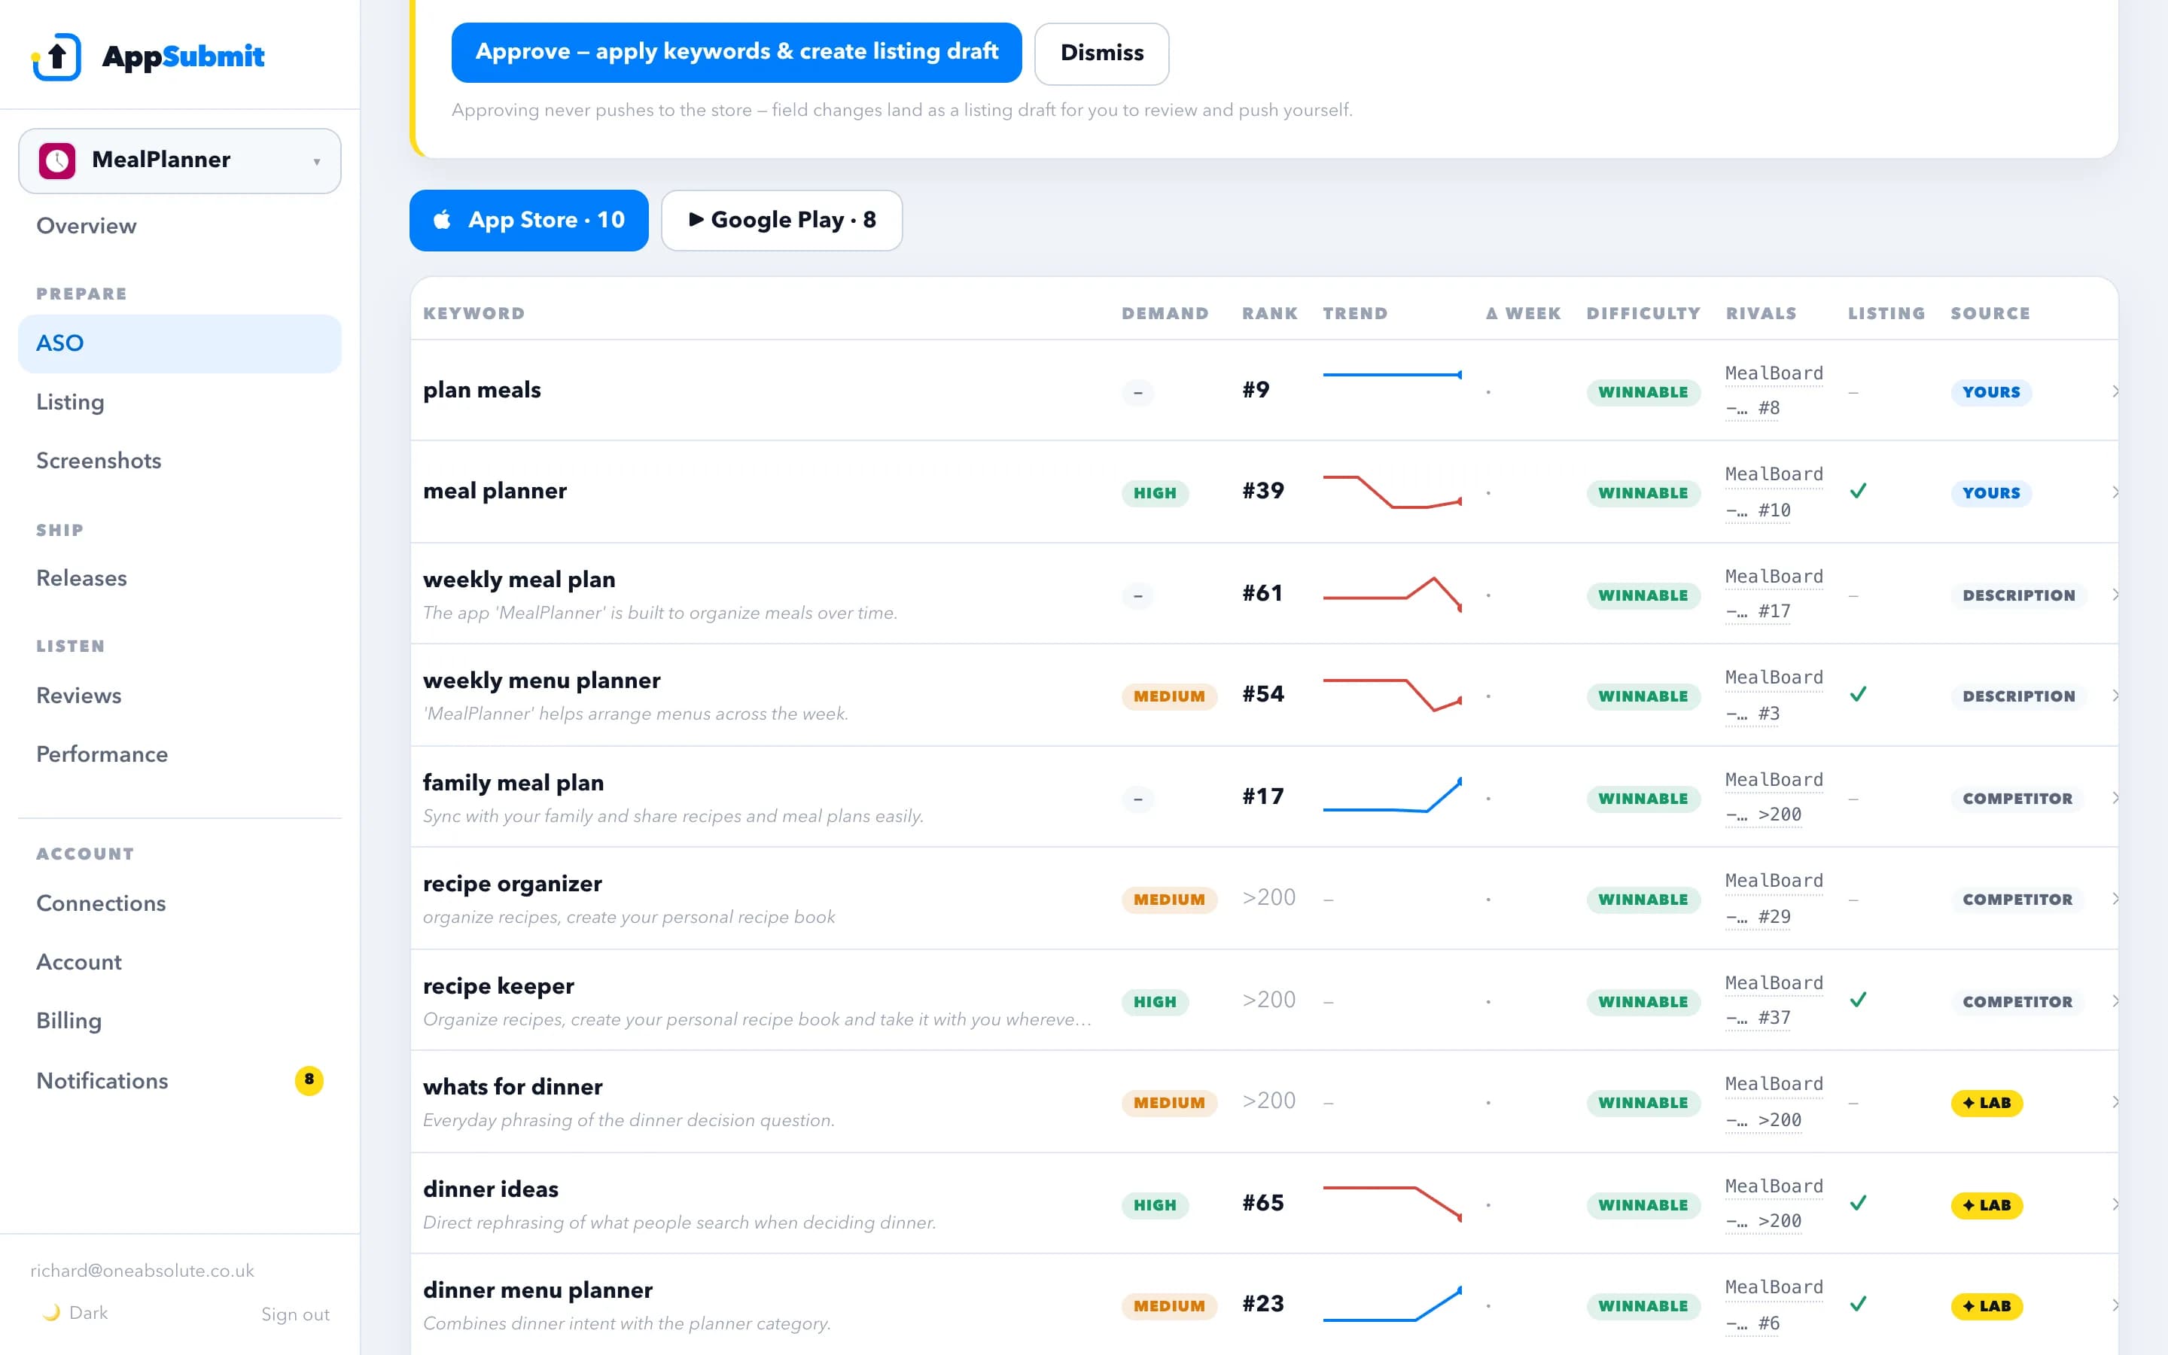Screen dimensions: 2168x1355
Task: Click the rank #39 for meal planner
Action: click(x=1263, y=491)
